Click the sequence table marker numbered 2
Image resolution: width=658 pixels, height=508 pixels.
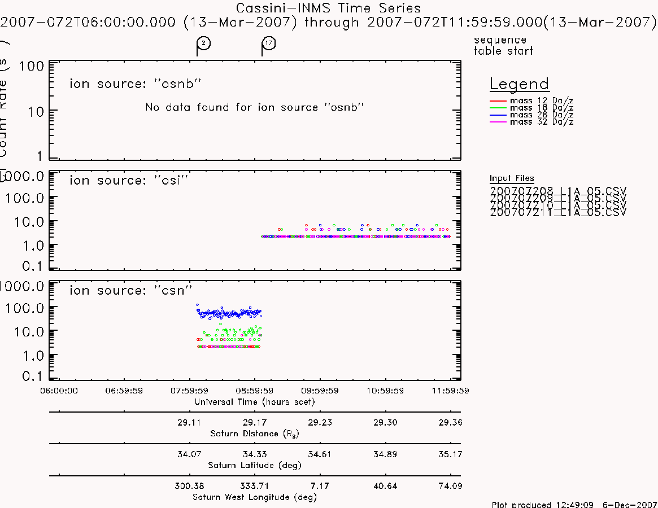pyautogui.click(x=203, y=43)
